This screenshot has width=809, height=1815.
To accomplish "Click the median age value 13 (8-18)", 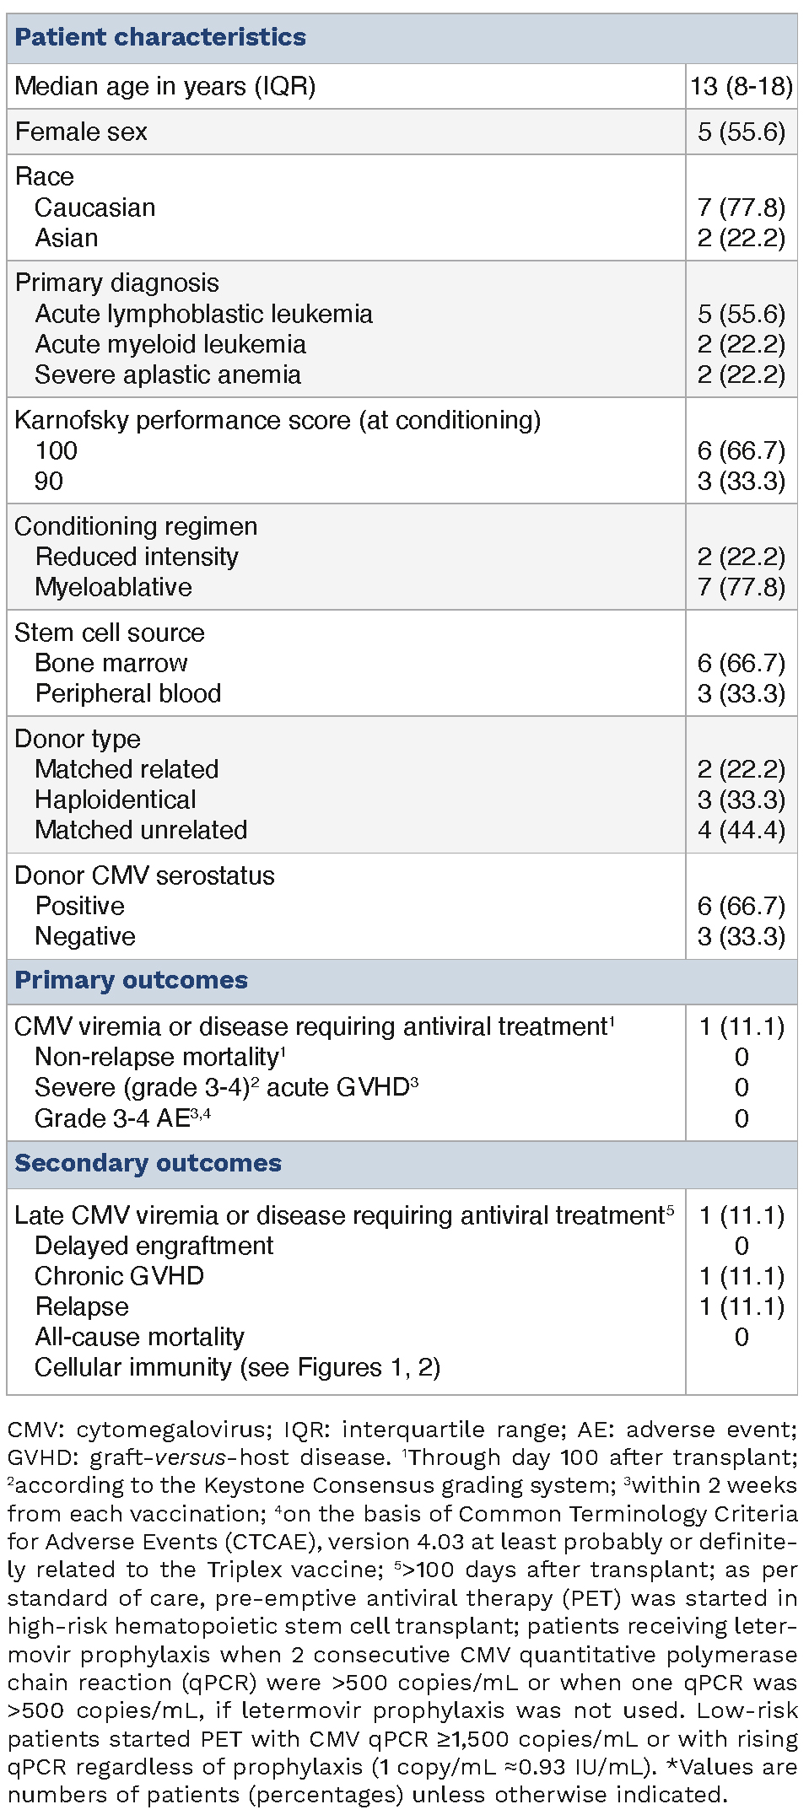I will click(x=742, y=87).
